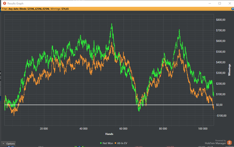234x147 pixels.
Task: Minimize the Results Graph window
Action: point(210,3)
